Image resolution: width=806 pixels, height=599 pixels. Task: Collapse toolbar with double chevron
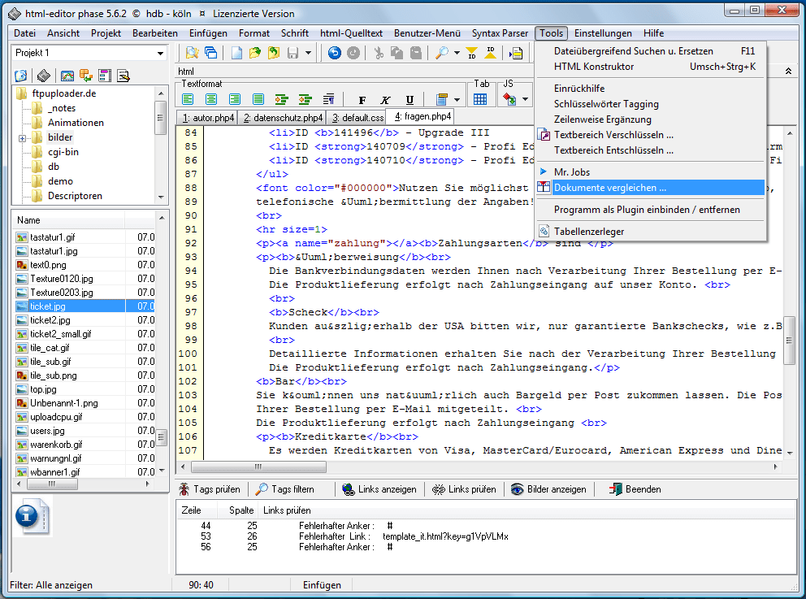click(x=788, y=71)
